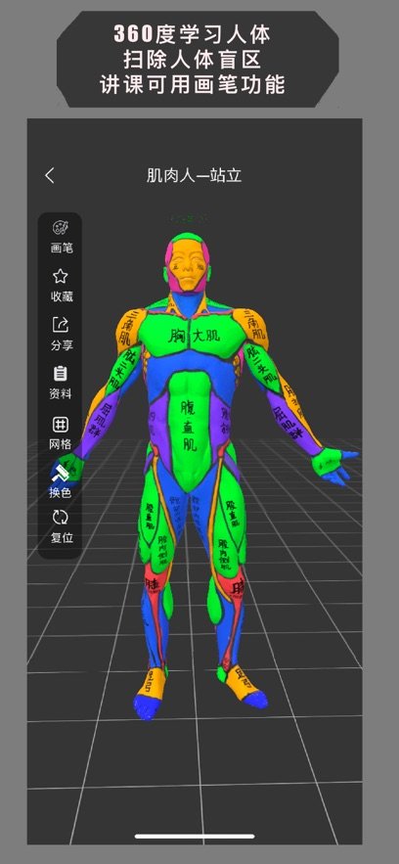Select the 画笔 paint palette tool
This screenshot has width=399, height=864.
coord(61,228)
